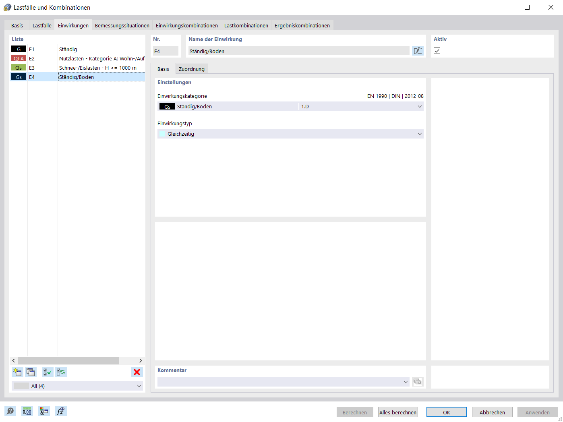Open the Bemessungssituationen tab
The image size is (563, 422).
(122, 25)
